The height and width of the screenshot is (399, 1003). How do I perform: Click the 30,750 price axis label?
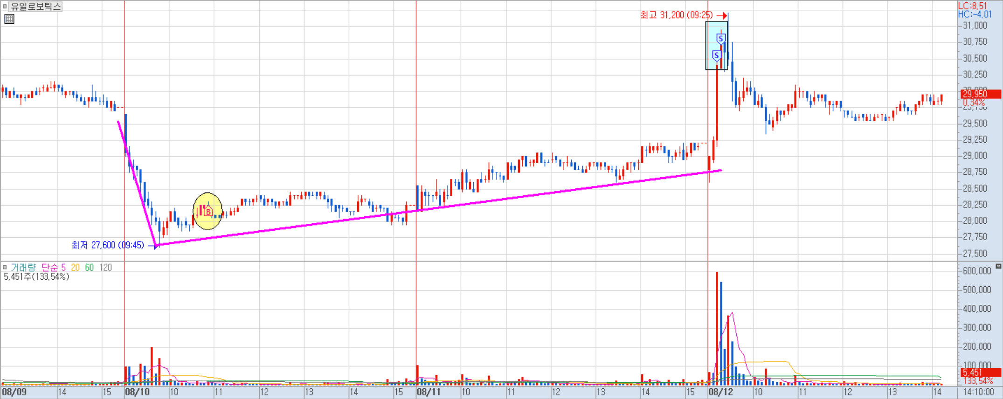pyautogui.click(x=975, y=42)
